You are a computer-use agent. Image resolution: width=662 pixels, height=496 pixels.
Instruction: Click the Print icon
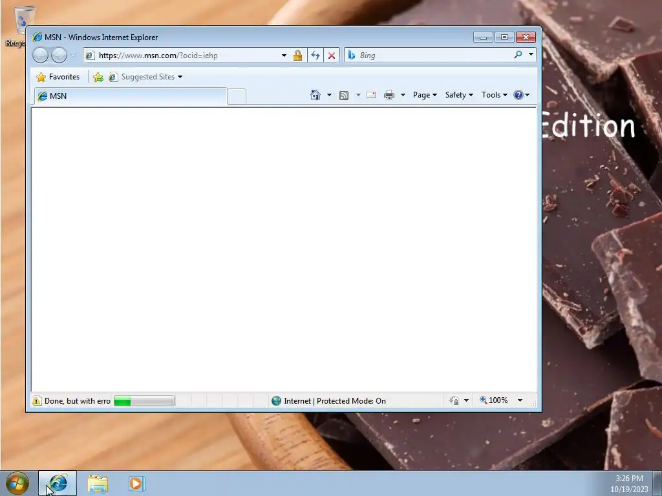pos(389,95)
